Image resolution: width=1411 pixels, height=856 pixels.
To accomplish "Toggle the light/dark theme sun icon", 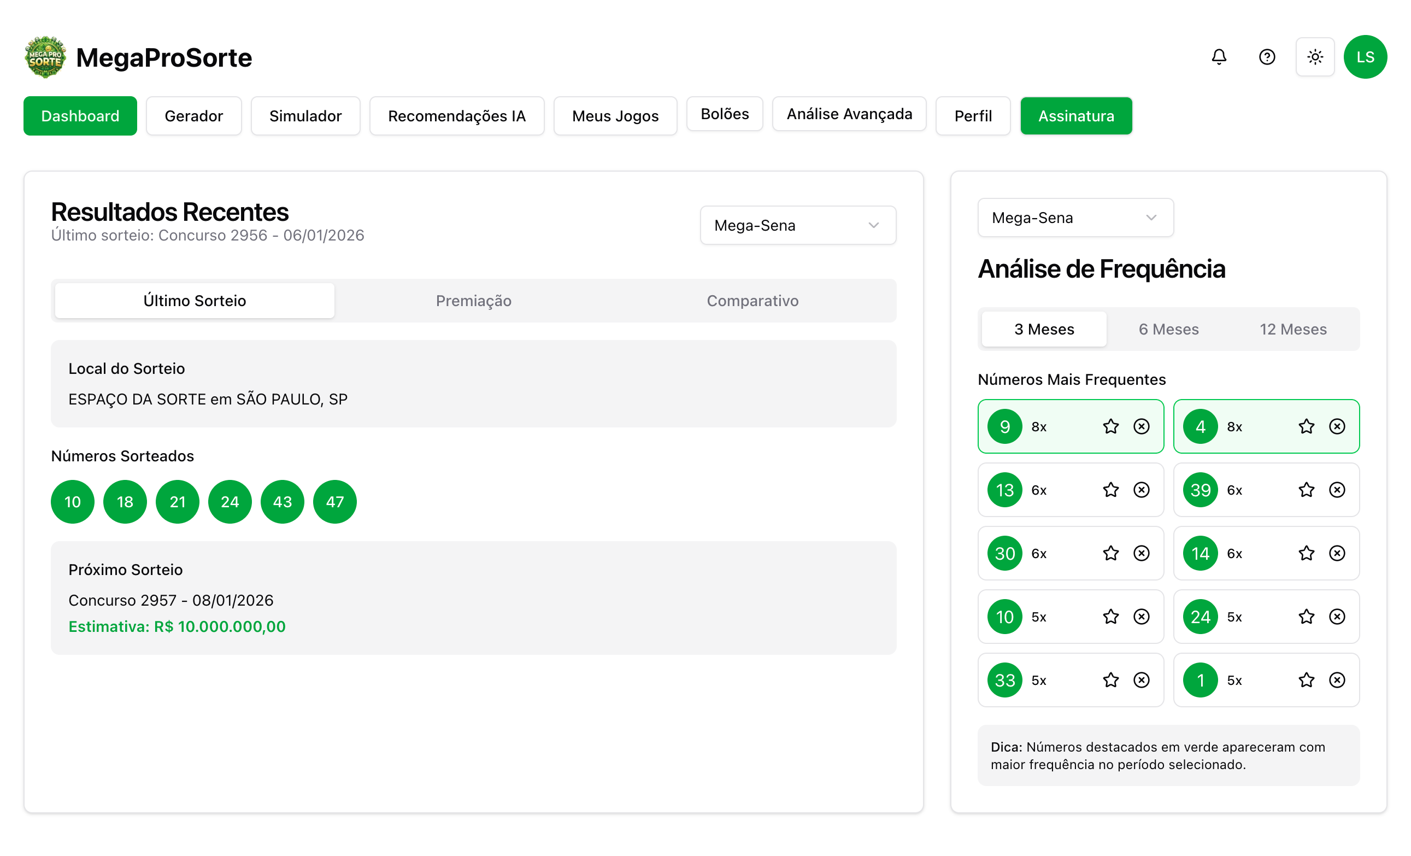I will (x=1315, y=57).
